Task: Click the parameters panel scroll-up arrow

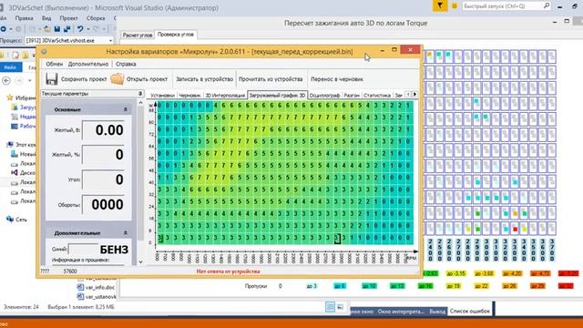Action: [x=140, y=103]
